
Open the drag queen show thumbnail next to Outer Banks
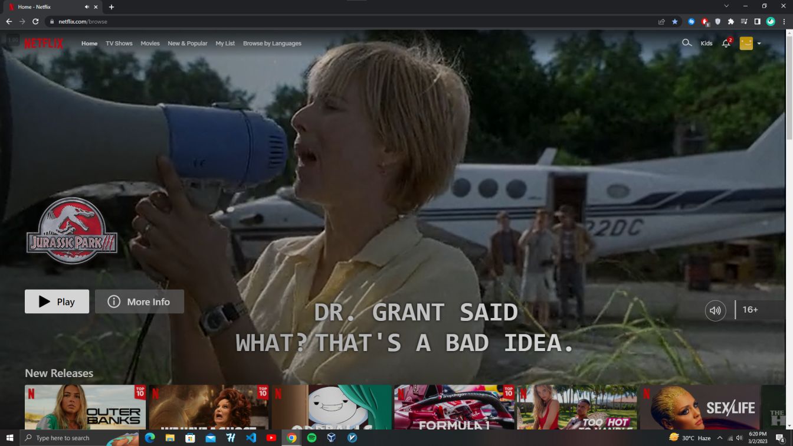coord(209,407)
